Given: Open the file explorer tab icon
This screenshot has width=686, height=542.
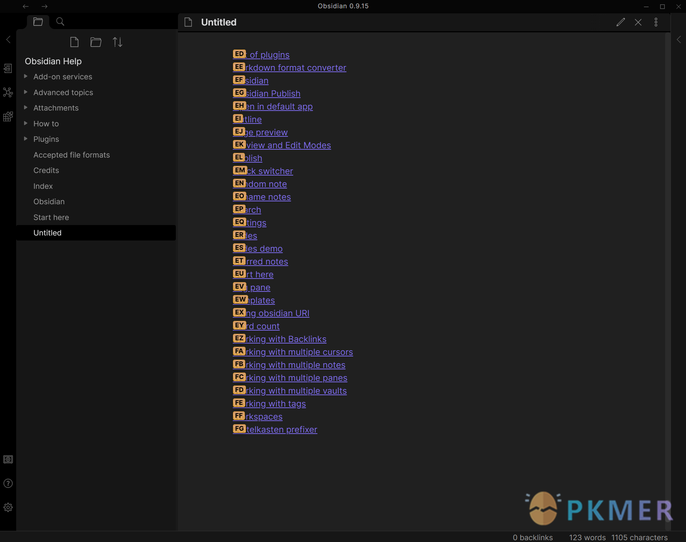Looking at the screenshot, I should (x=38, y=22).
